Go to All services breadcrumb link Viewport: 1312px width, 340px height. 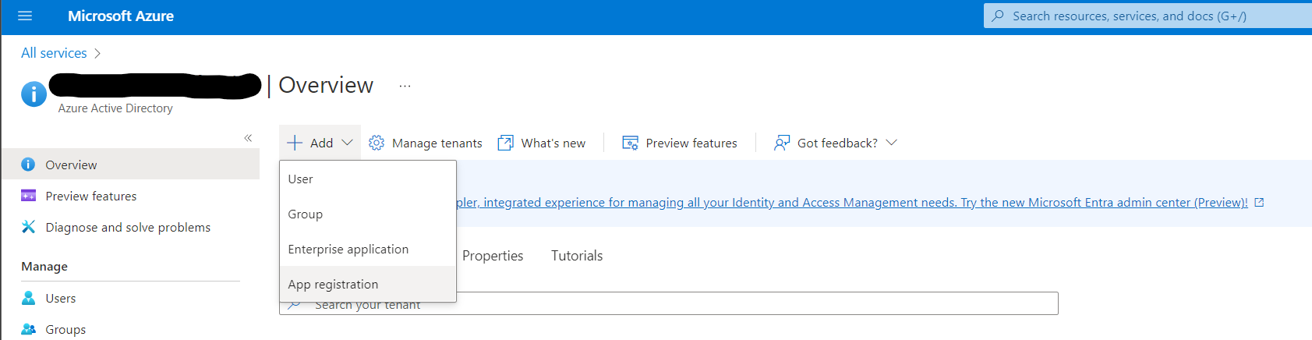click(x=54, y=53)
